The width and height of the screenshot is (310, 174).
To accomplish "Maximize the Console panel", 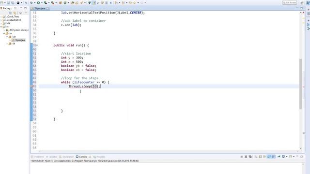I will (301, 157).
